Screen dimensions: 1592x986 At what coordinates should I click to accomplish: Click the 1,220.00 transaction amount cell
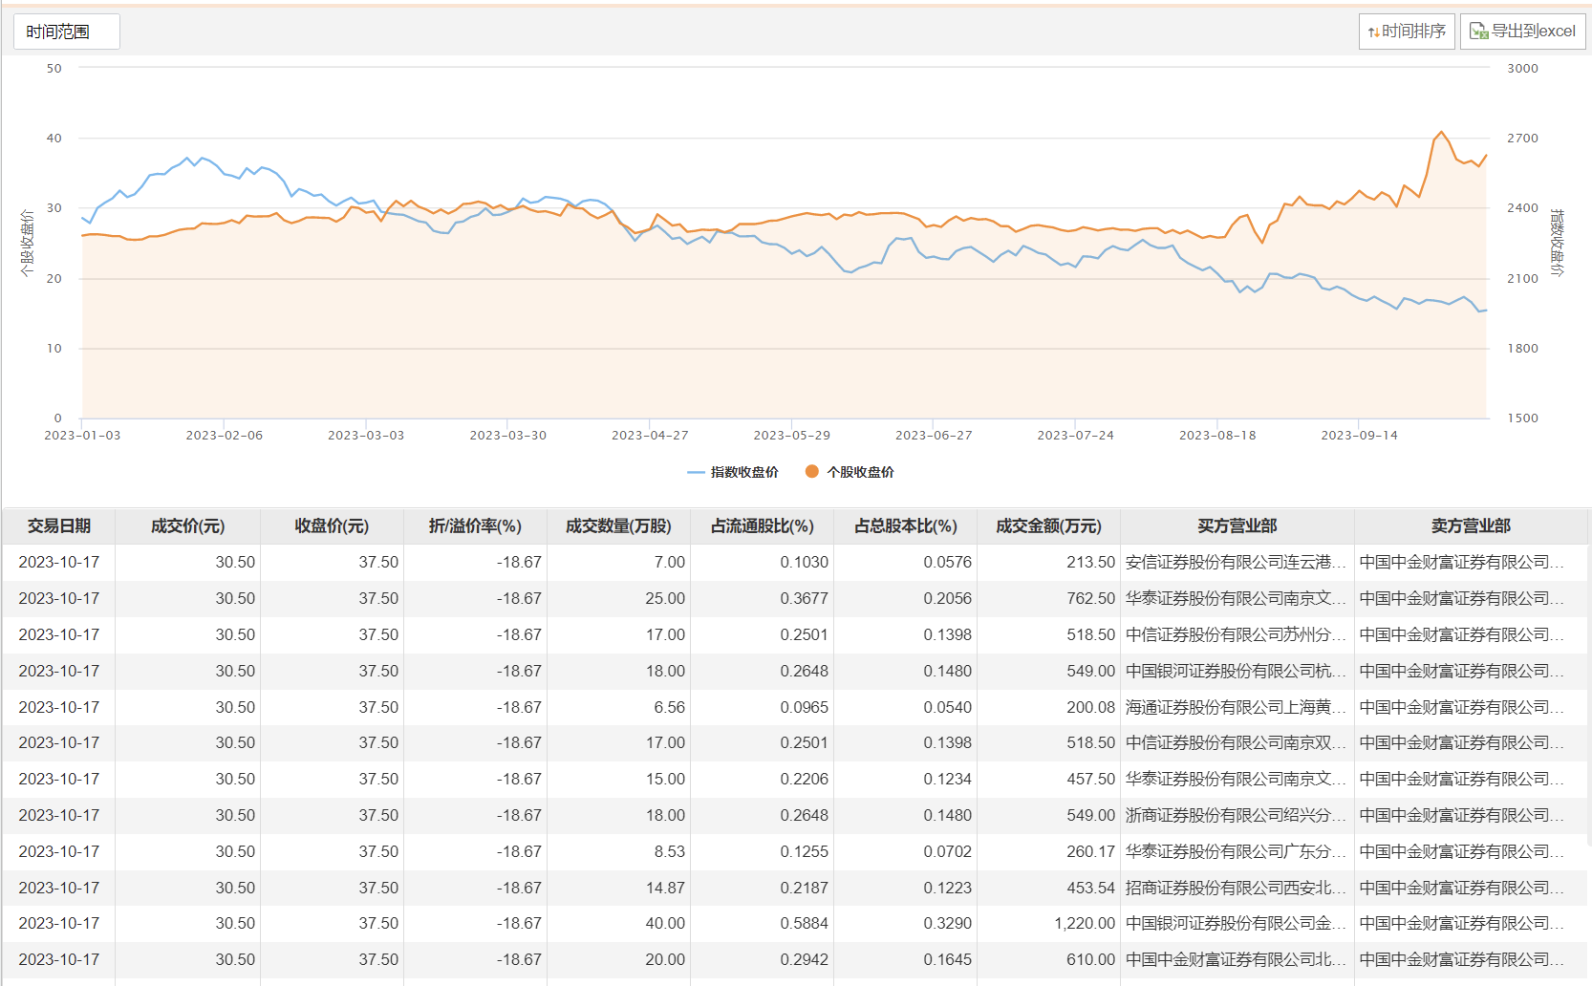pyautogui.click(x=1084, y=924)
